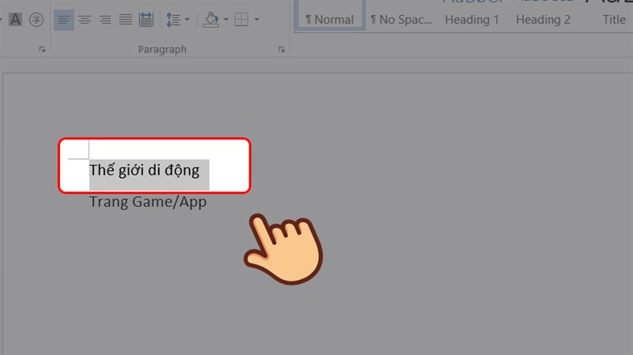Click the text "Trang Game/App"
The height and width of the screenshot is (355, 633).
click(148, 202)
